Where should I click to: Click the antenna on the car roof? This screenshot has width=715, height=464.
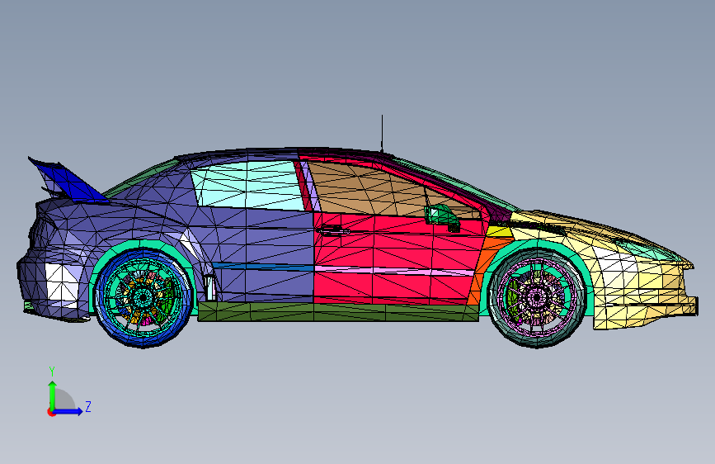click(x=382, y=134)
